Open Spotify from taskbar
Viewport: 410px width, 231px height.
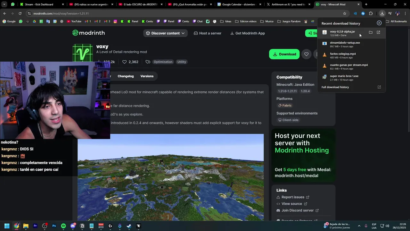63,226
